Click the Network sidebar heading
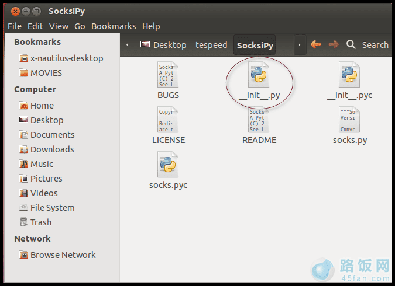The width and height of the screenshot is (395, 286). [32, 239]
